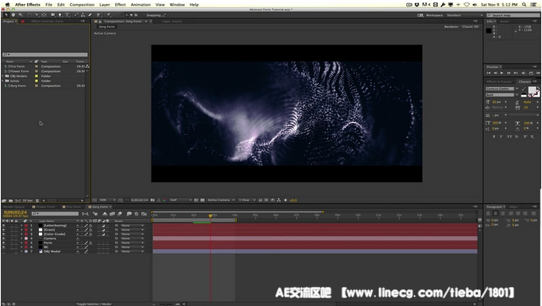Image resolution: width=542 pixels, height=306 pixels.
Task: Select the Horizontal Type tool
Action: click(67, 15)
